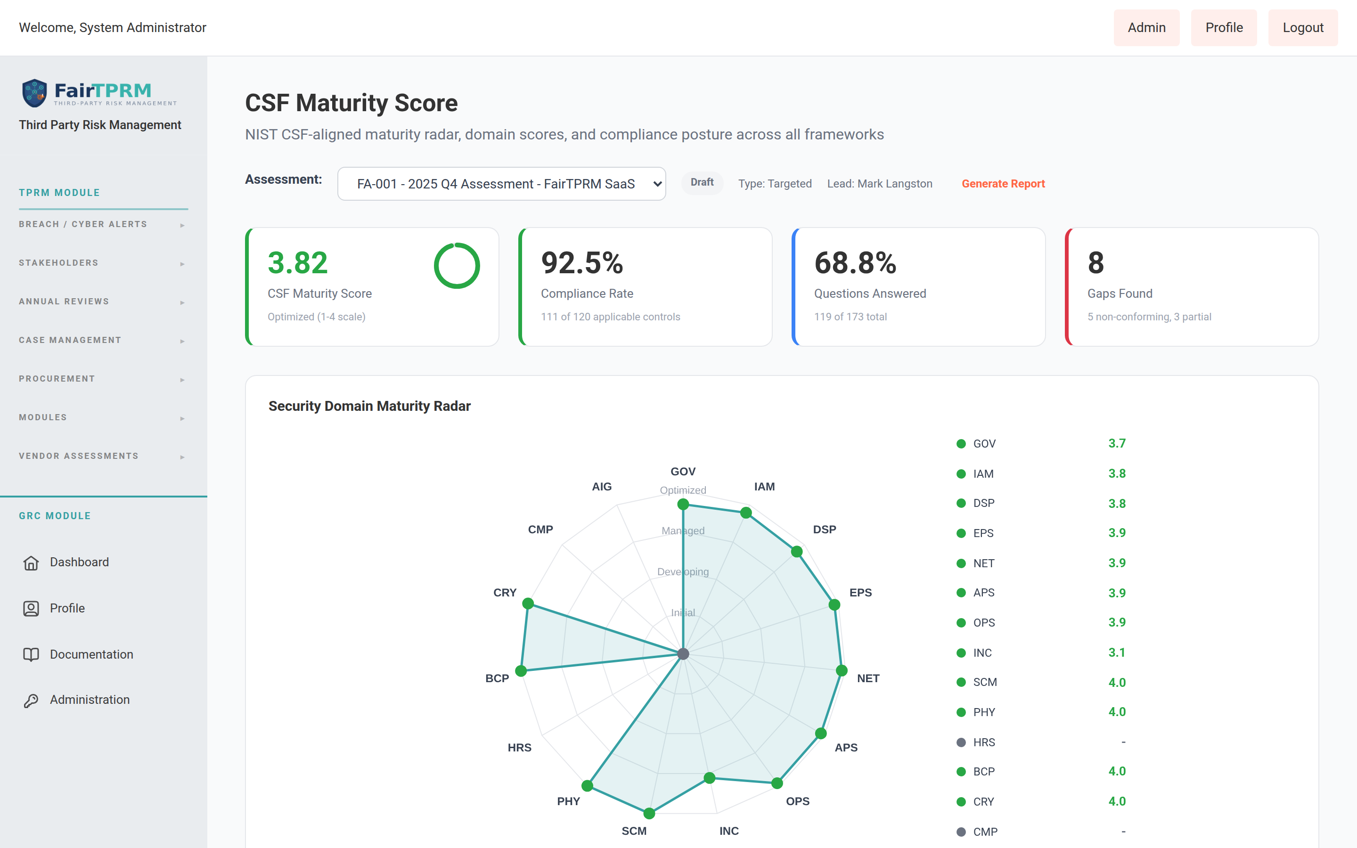The height and width of the screenshot is (848, 1357).
Task: Open Administration in the sidebar
Action: (x=90, y=700)
